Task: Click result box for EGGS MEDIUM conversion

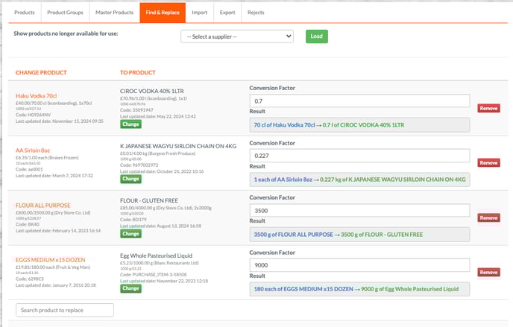Action: pos(359,289)
